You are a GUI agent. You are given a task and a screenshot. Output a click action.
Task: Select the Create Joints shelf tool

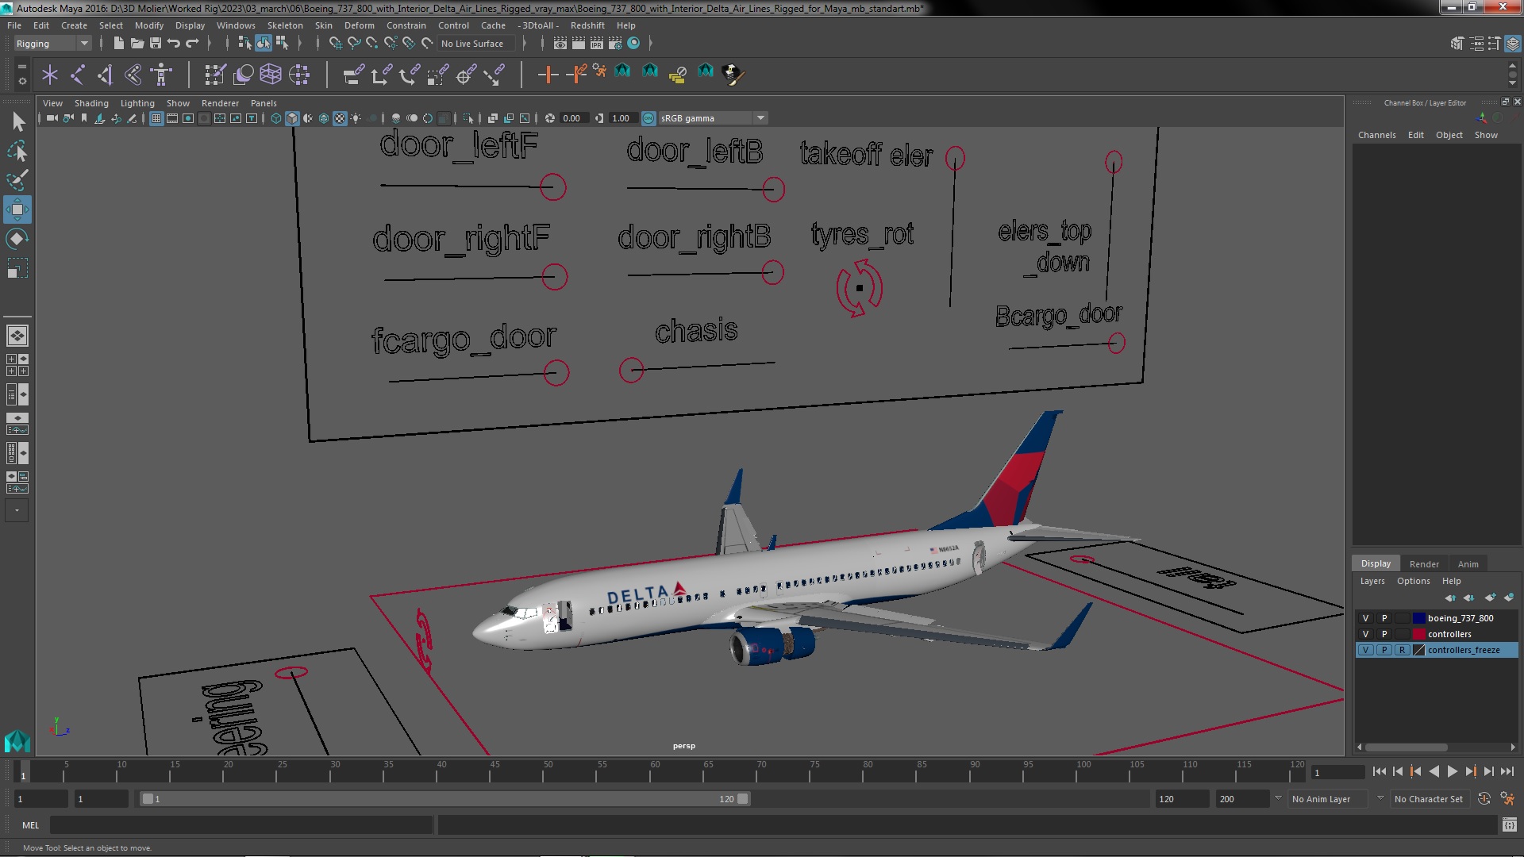tap(78, 75)
